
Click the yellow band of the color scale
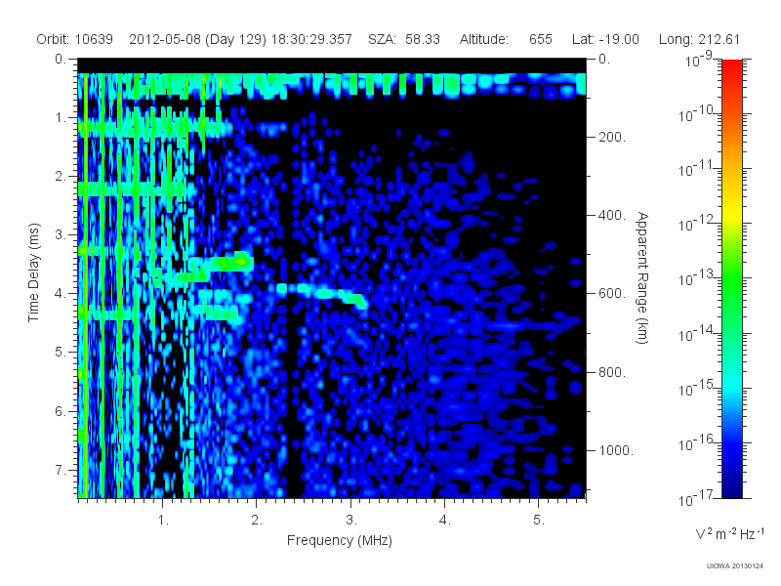tap(731, 212)
